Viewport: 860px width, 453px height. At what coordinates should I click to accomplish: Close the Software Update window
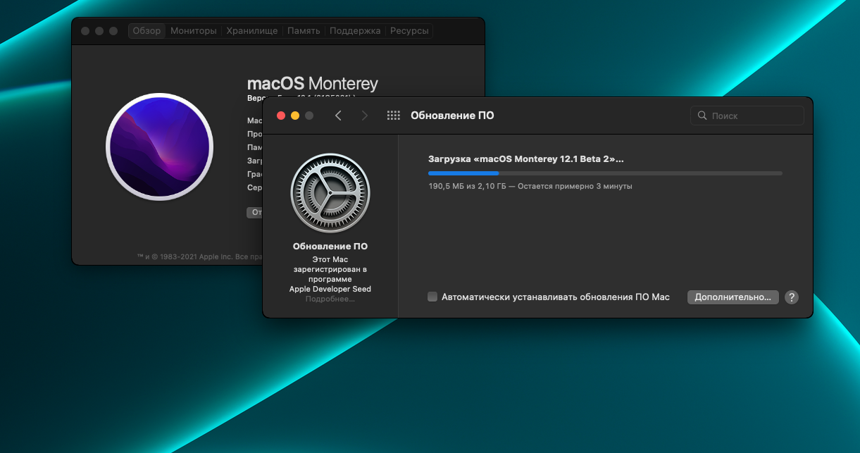click(281, 116)
